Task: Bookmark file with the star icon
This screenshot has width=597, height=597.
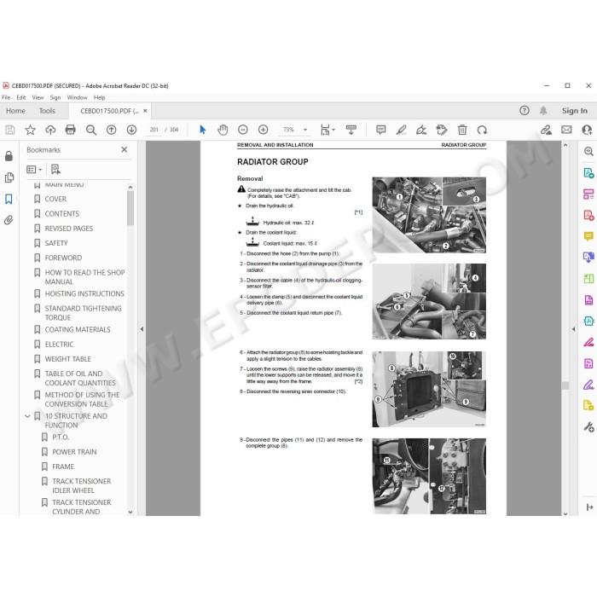Action: pyautogui.click(x=30, y=130)
